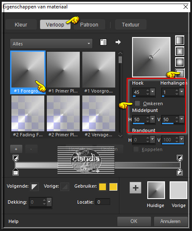Enable the Omkeren checkbox
The height and width of the screenshot is (231, 192).
[x=138, y=103]
